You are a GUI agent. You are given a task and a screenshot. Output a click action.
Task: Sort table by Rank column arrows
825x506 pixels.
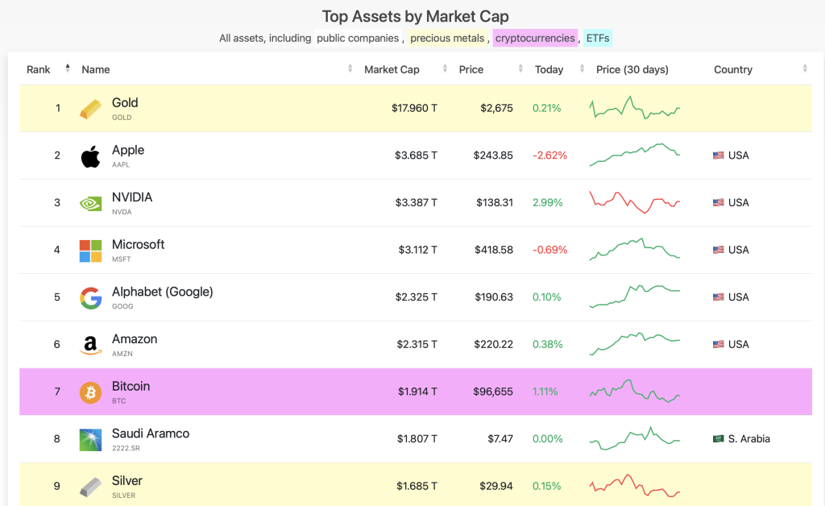68,68
